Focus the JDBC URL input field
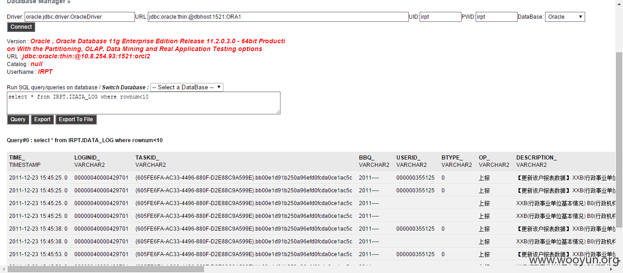 click(x=278, y=17)
